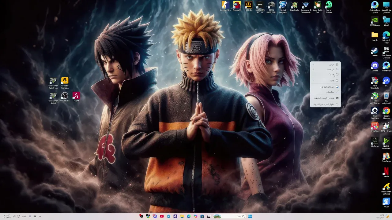The width and height of the screenshot is (392, 220).
Task: Choose Open in Terminal from context menu
Action: [x=325, y=98]
